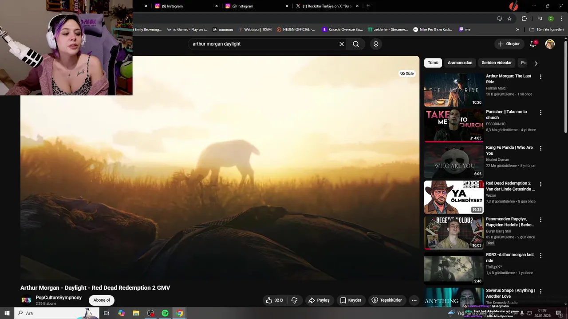Open File Explorer from the taskbar
This screenshot has height=319, width=568.
(136, 313)
